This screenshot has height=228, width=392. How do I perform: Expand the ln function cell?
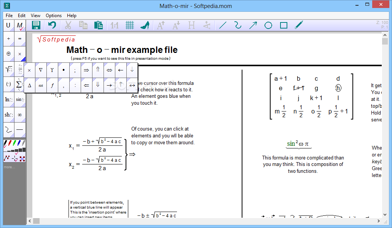pos(9,99)
